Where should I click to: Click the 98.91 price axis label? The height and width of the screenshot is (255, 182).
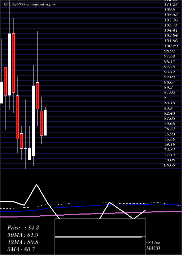(x=170, y=51)
